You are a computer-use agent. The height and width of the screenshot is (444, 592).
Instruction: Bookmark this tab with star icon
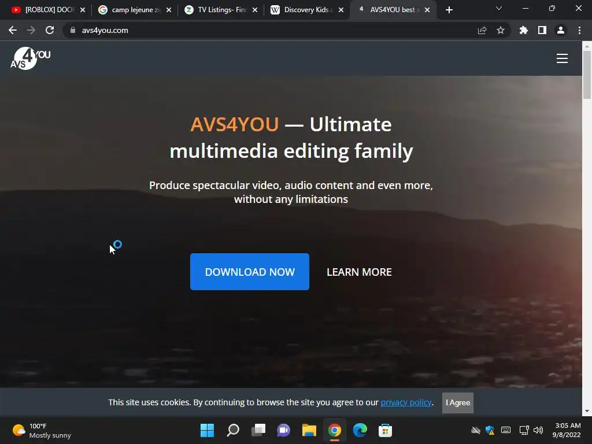501,30
